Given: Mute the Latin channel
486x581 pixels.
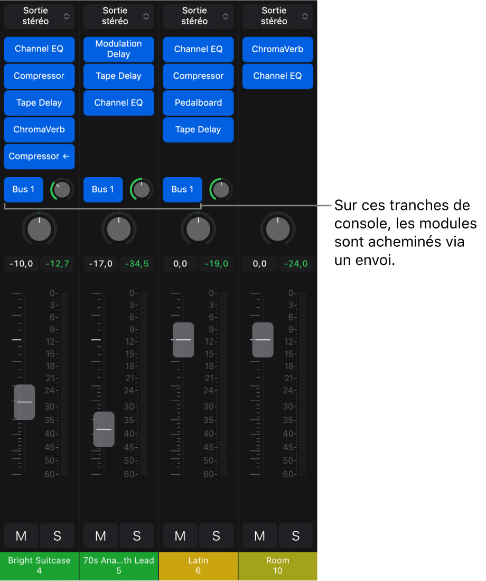Looking at the screenshot, I should tap(180, 536).
